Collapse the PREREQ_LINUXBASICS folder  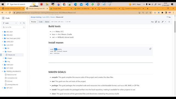pos(2,71)
